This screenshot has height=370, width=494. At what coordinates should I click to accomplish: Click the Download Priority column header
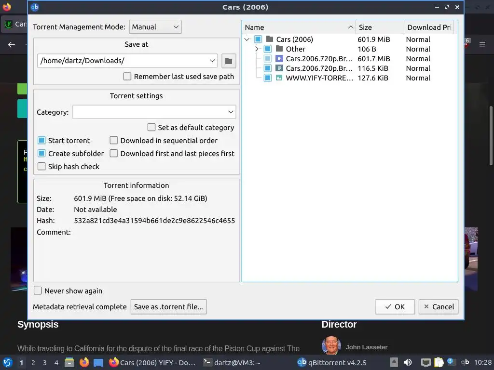[428, 27]
